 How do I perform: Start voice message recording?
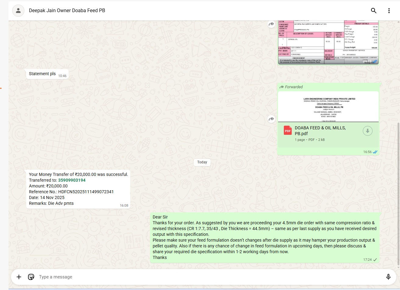tap(388, 277)
